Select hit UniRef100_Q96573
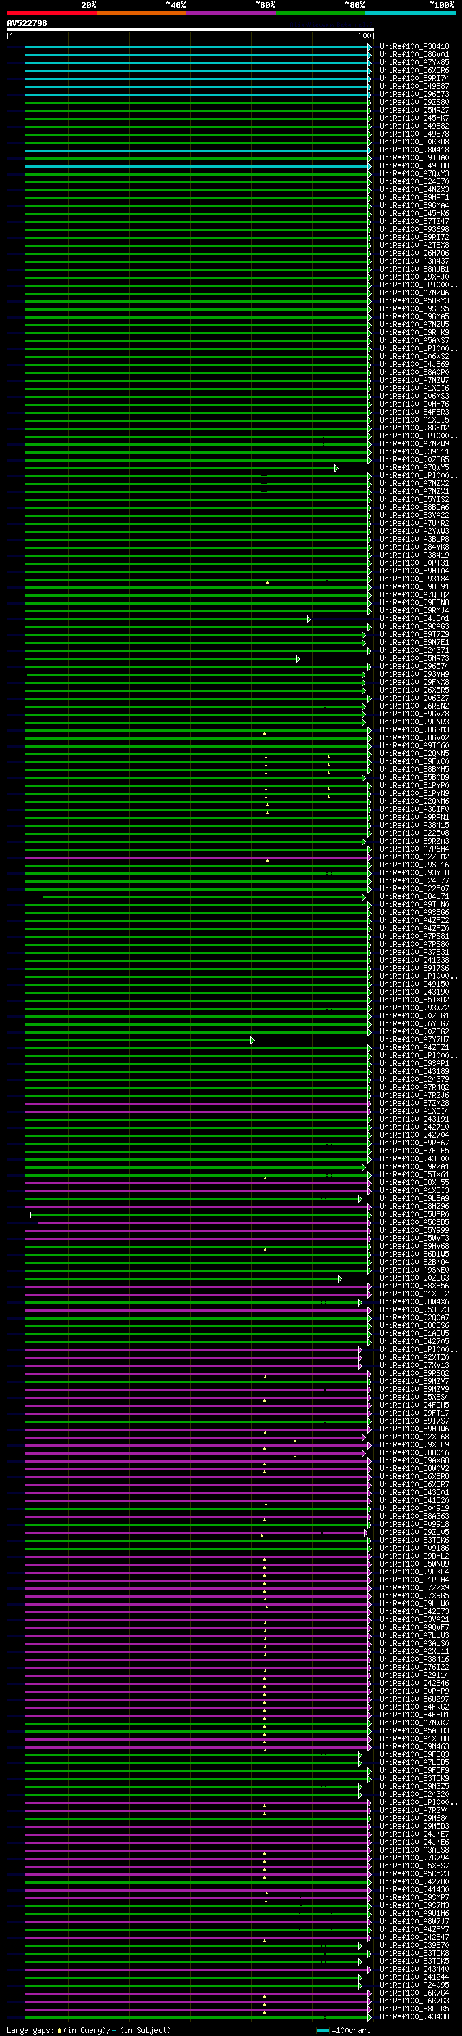Screen dimensions: 462x2036 [x=414, y=94]
